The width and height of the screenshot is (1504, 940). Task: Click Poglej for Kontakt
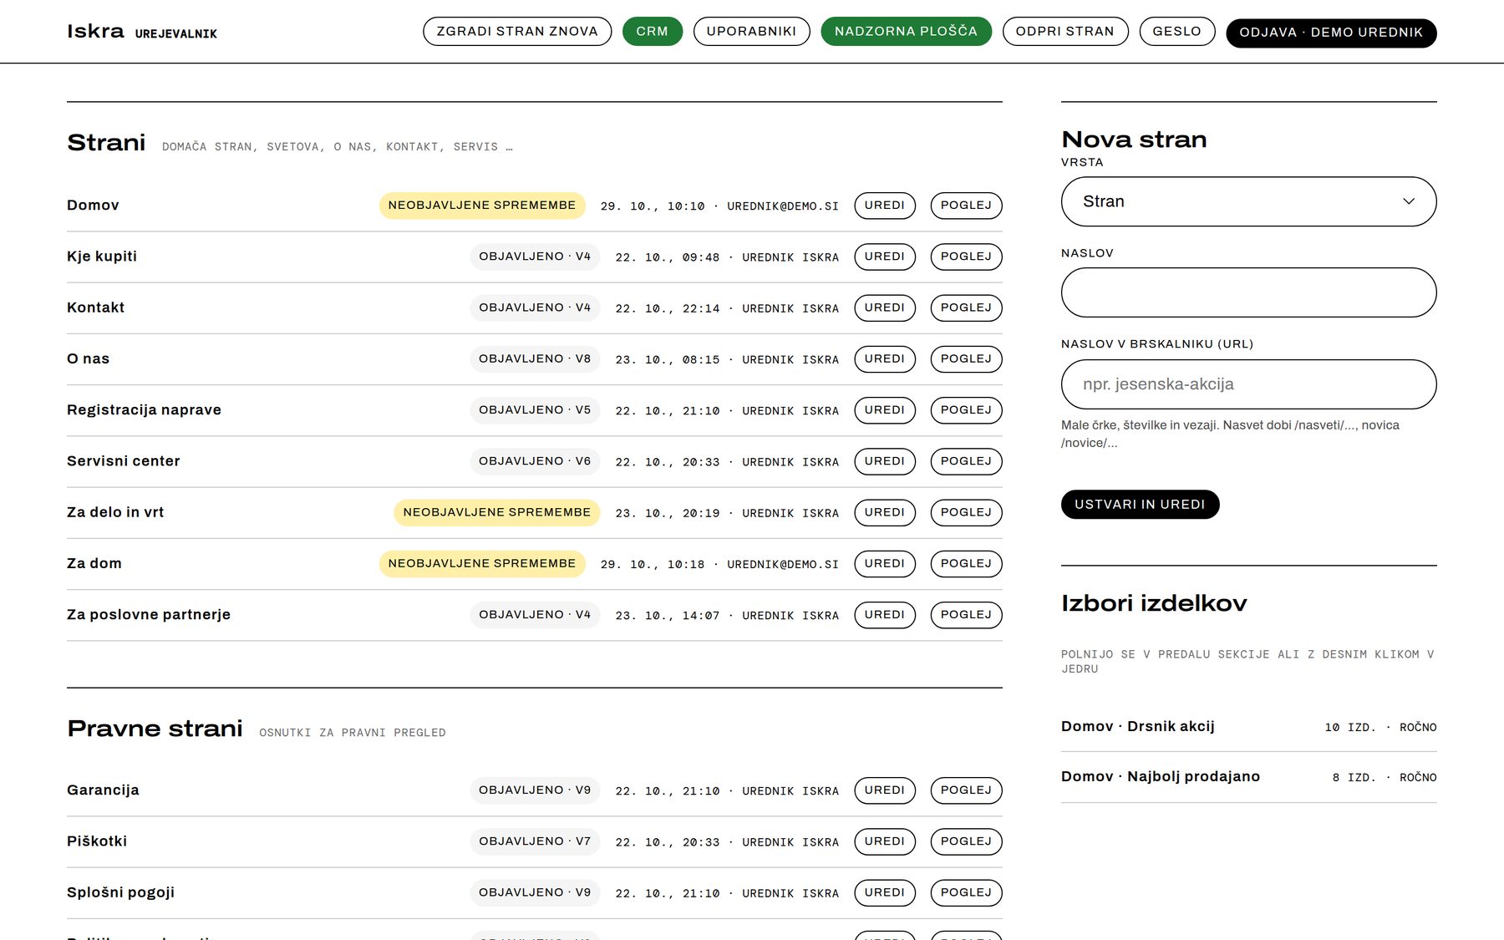coord(966,307)
